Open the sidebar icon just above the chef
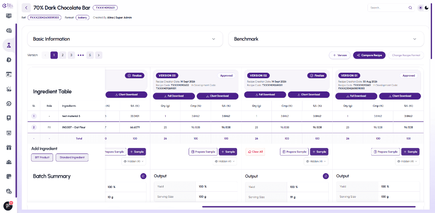Image resolution: width=435 pixels, height=213 pixels. click(x=9, y=31)
